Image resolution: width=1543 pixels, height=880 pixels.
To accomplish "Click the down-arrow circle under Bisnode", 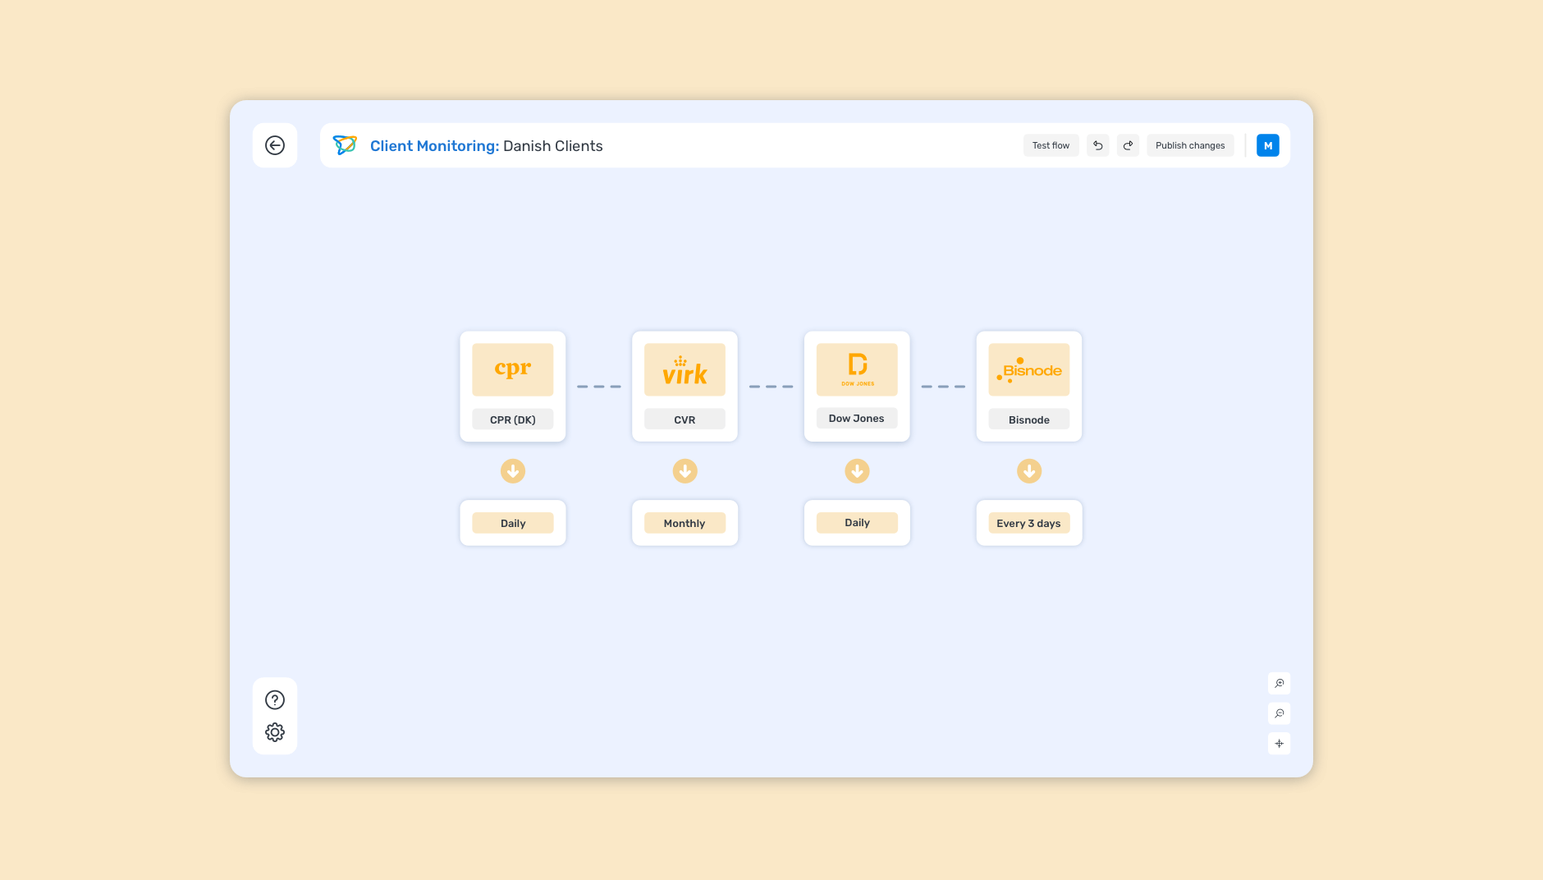I will pyautogui.click(x=1029, y=471).
